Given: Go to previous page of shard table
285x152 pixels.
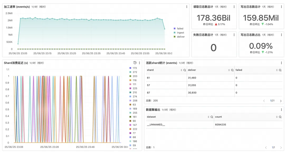Looking at the screenshot, I should [264, 101].
